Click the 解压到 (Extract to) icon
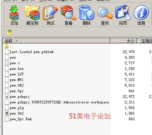Screen dimensions: 152x135 [x=32, y=15]
